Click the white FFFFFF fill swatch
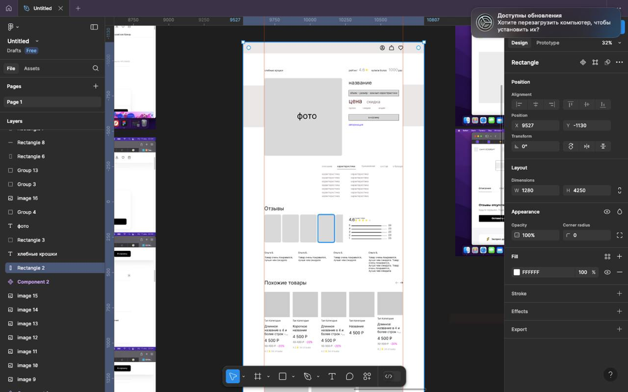 click(x=517, y=272)
